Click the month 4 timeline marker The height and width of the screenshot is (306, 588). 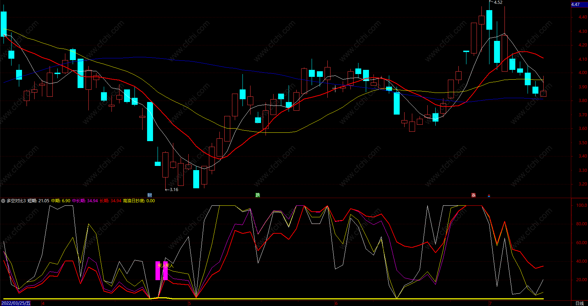[x=43, y=303]
